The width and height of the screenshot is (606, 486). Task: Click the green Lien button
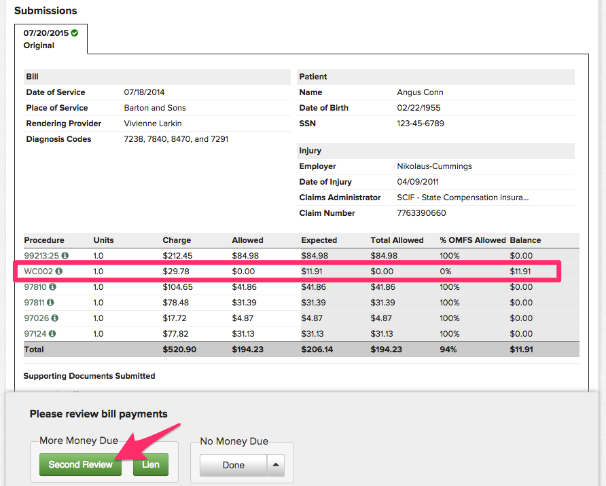(151, 464)
